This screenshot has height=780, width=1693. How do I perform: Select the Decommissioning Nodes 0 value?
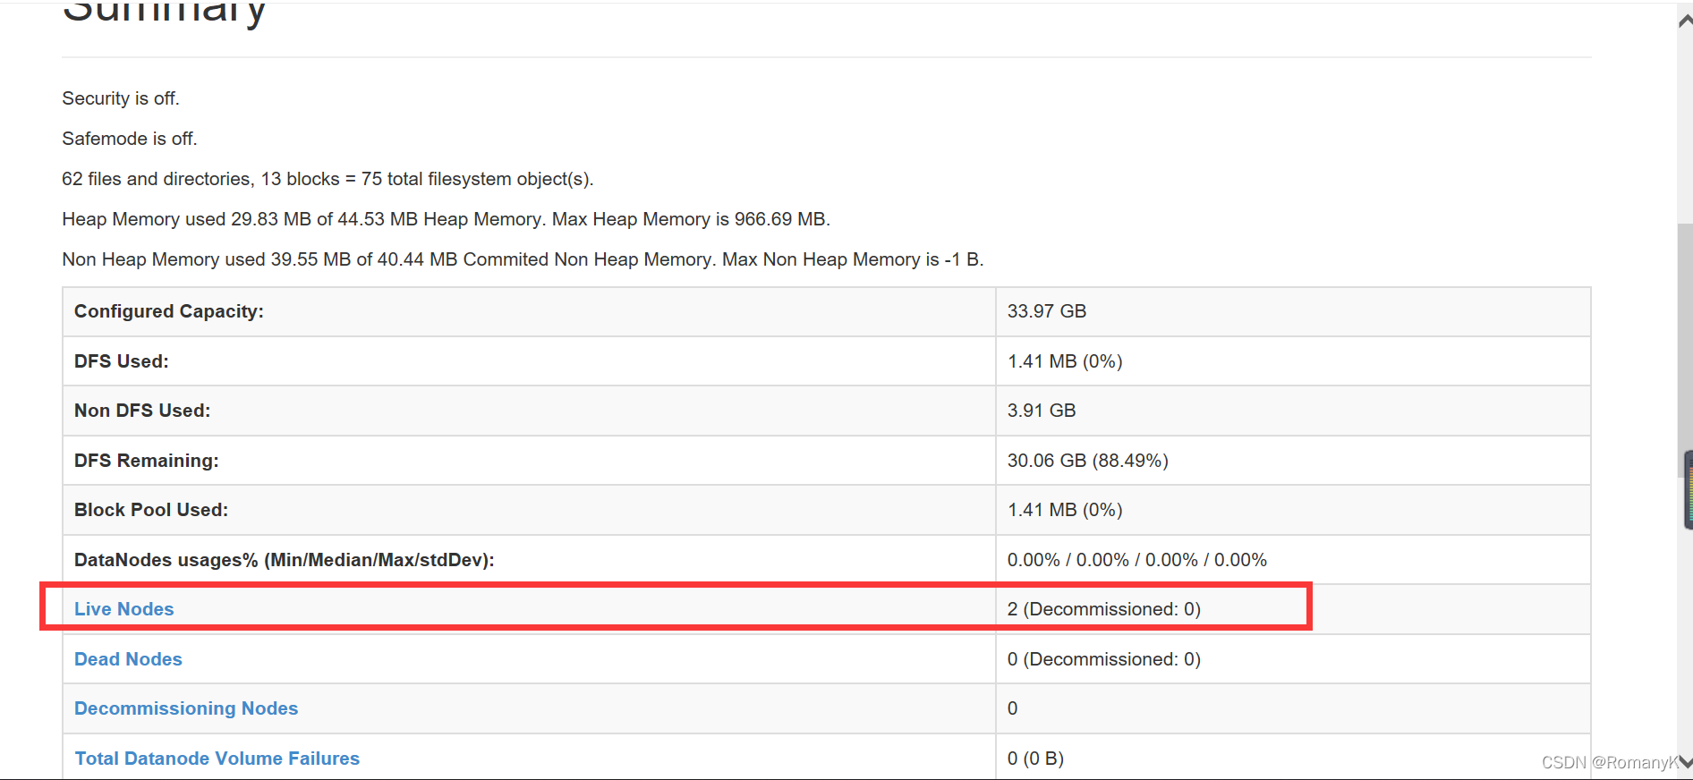tap(1013, 708)
